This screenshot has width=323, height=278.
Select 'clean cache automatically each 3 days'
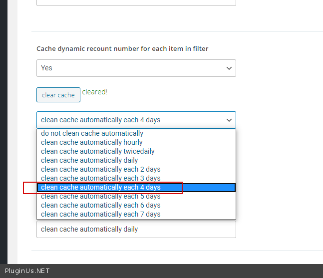101,178
